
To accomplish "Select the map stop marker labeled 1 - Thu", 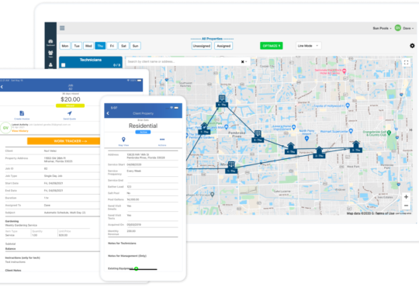I will tap(231, 168).
